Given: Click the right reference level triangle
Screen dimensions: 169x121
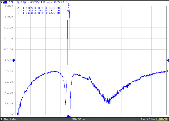Looking at the screenshot, I should pos(168,60).
